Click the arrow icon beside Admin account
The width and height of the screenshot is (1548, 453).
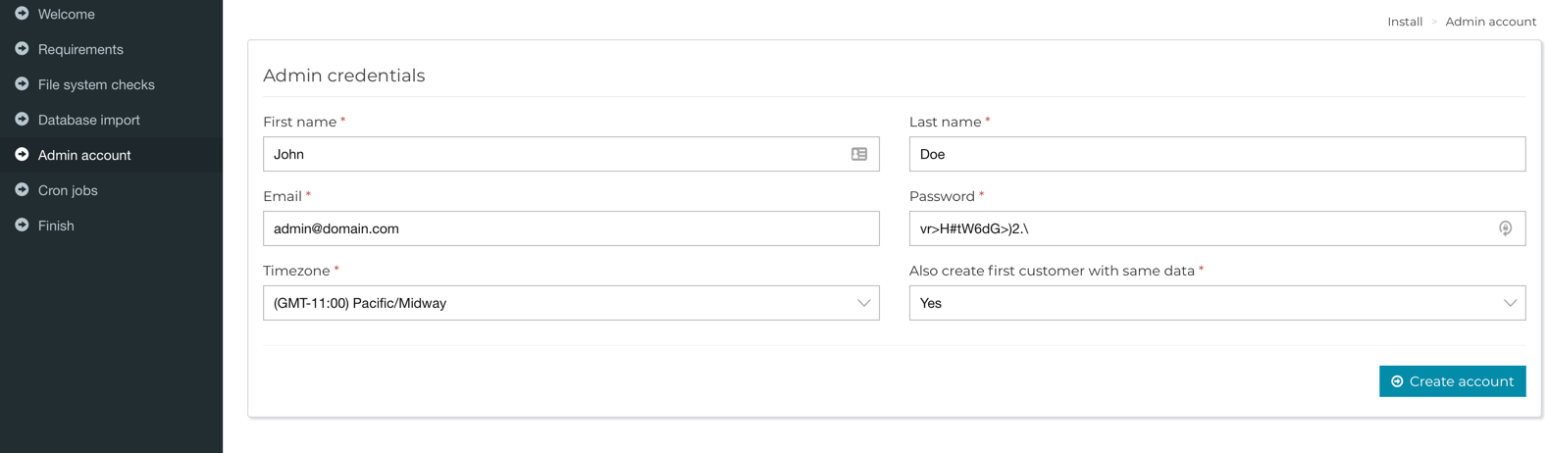[x=22, y=155]
